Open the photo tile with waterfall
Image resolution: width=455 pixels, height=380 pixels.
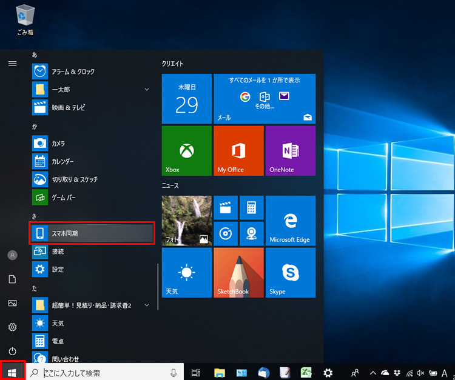coord(187,220)
